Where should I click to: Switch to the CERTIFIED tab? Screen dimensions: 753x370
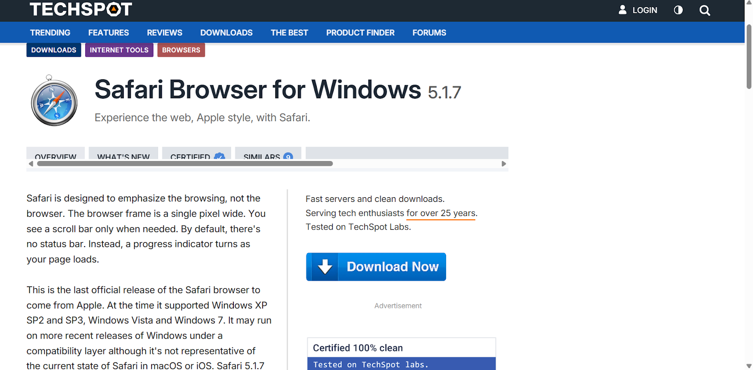[x=197, y=154]
